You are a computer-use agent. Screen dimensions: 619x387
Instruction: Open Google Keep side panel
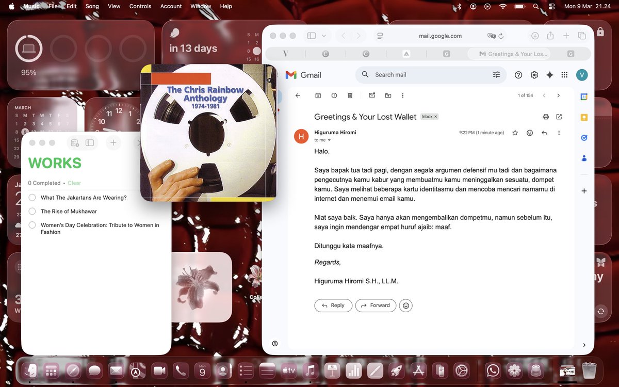584,118
